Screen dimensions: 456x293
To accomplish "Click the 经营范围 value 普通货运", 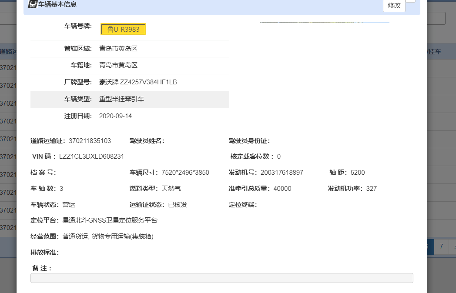I will click(76, 236).
